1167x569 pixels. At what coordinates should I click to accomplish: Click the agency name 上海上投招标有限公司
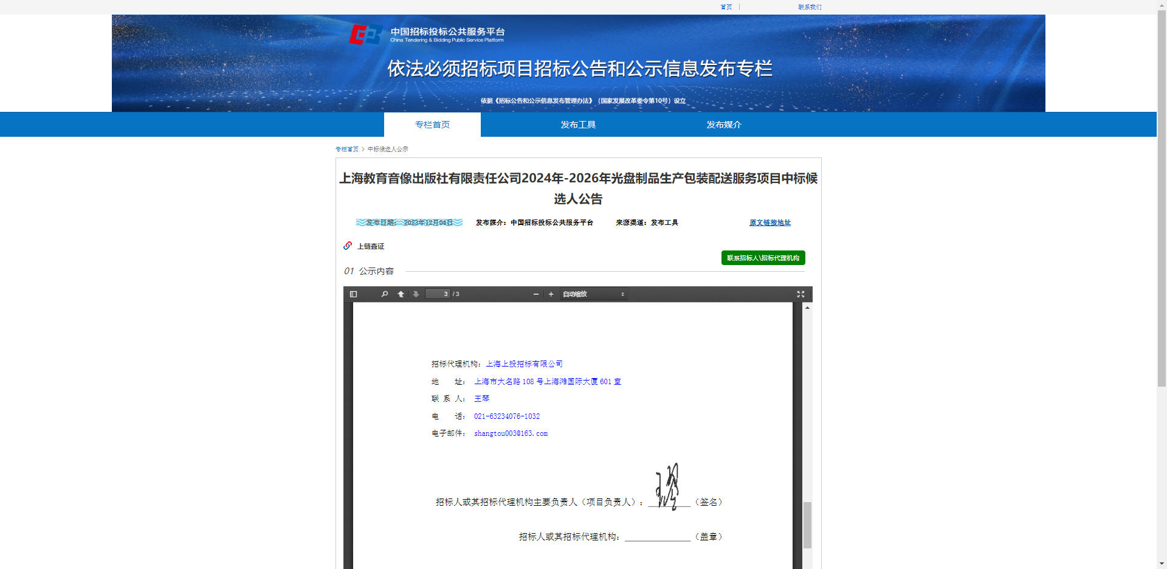pos(524,364)
